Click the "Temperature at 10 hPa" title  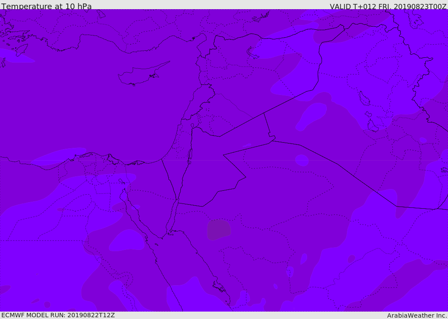46,7
